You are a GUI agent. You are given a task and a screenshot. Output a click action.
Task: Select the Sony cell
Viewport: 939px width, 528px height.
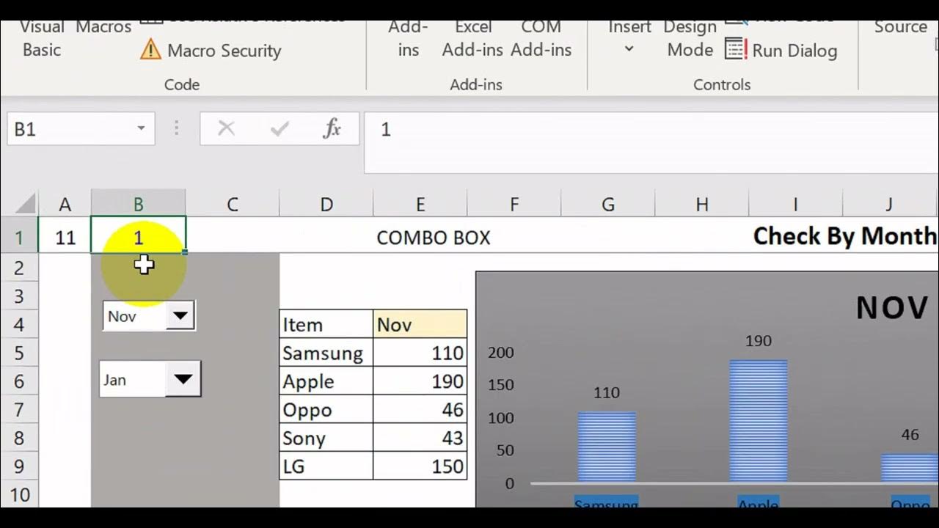(x=326, y=438)
